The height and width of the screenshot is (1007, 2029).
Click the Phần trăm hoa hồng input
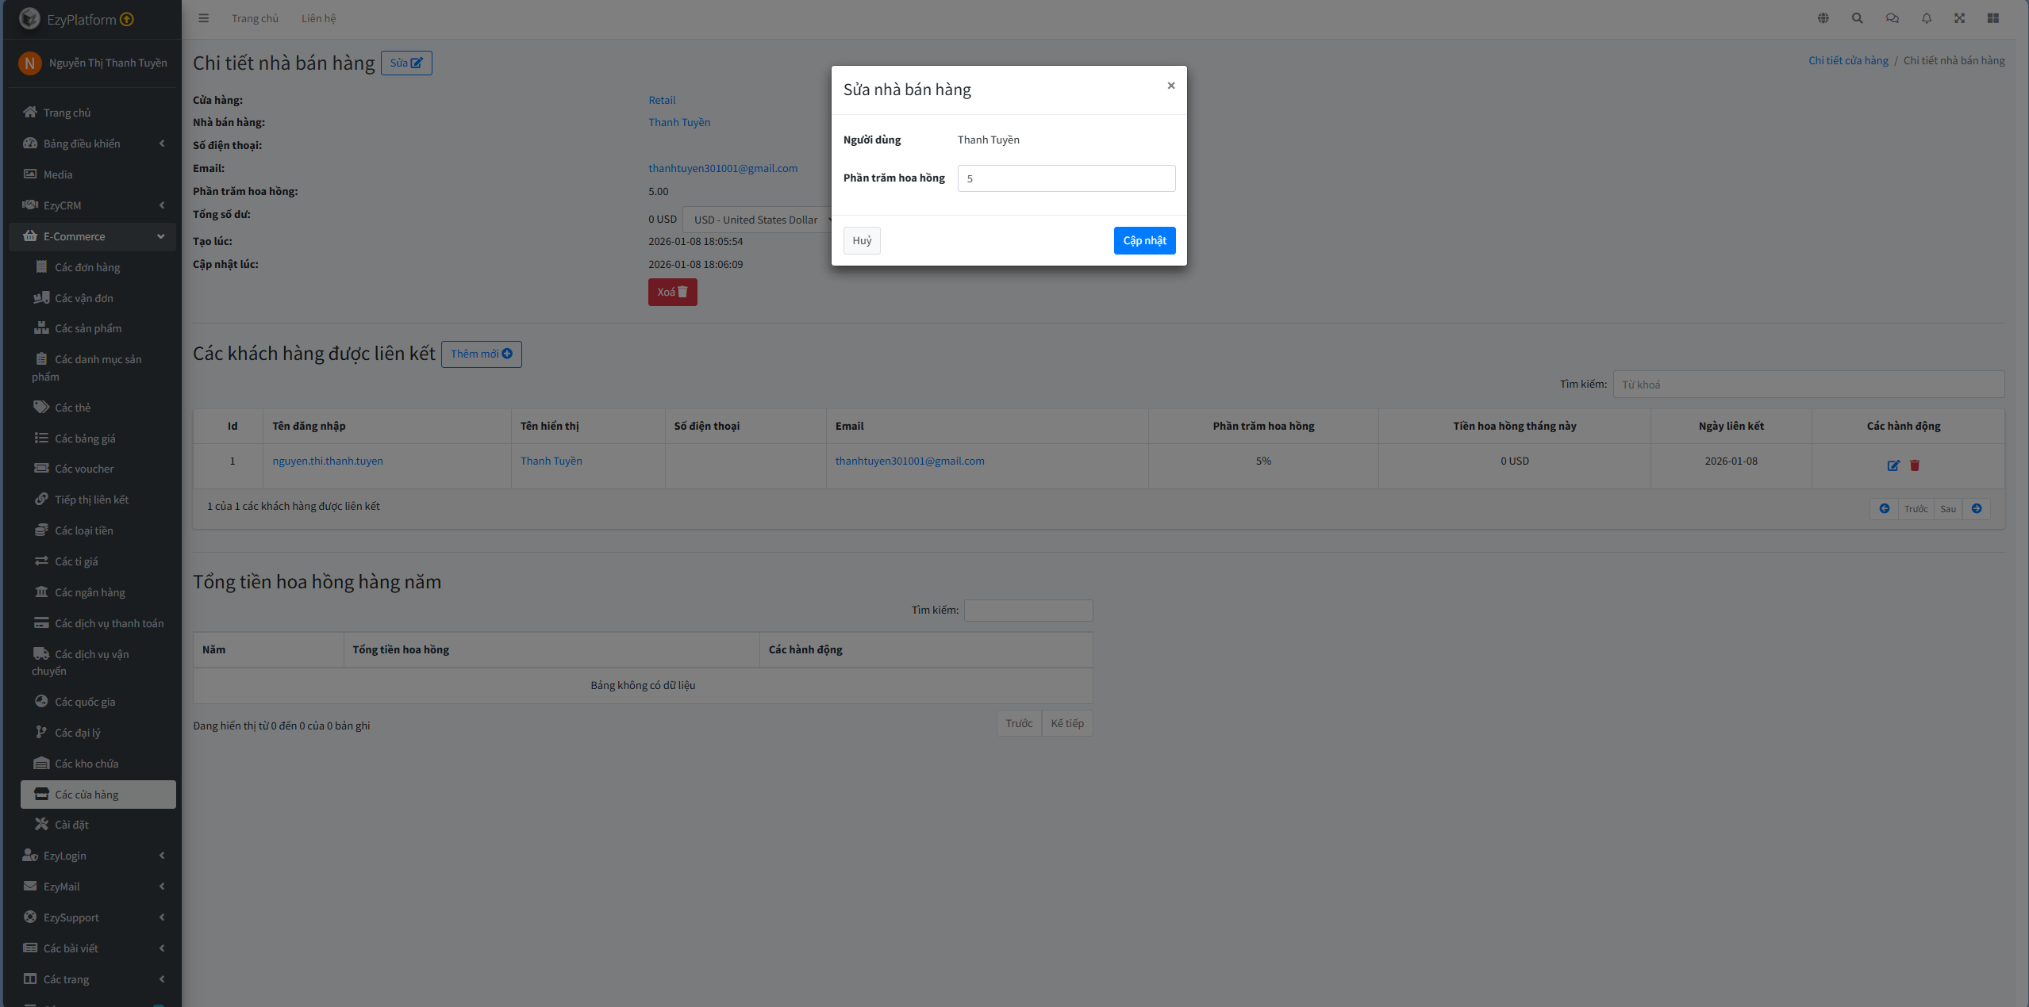(1066, 178)
